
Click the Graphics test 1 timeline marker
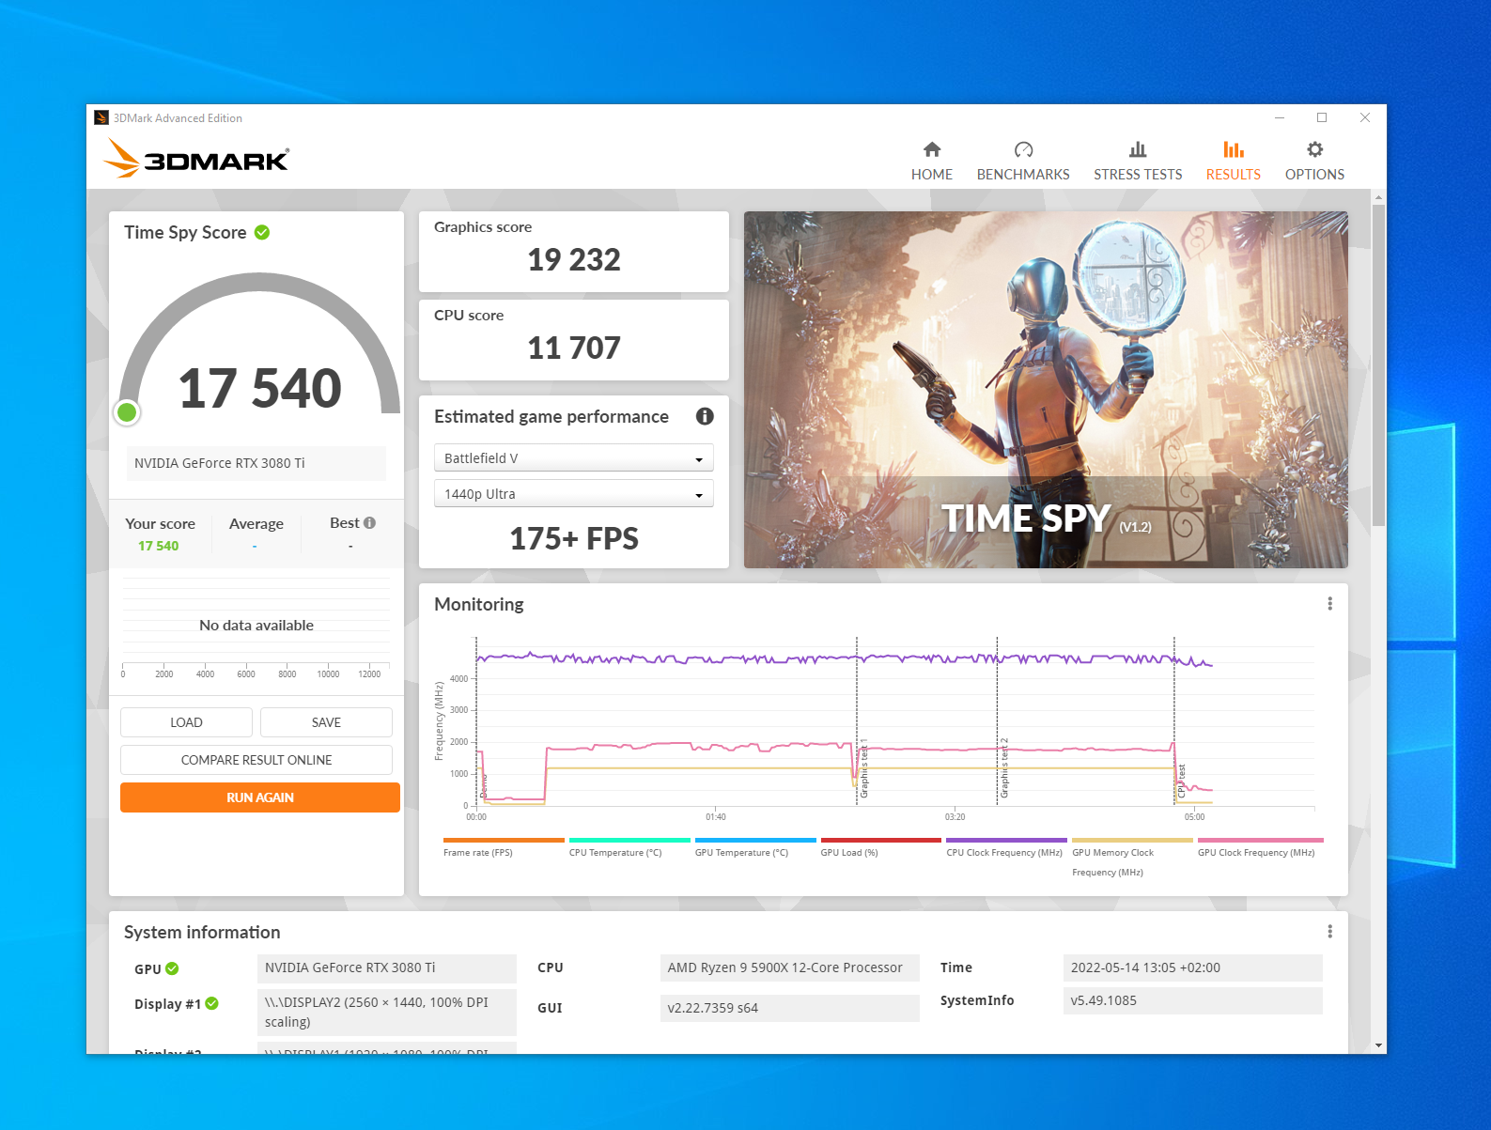tap(863, 768)
